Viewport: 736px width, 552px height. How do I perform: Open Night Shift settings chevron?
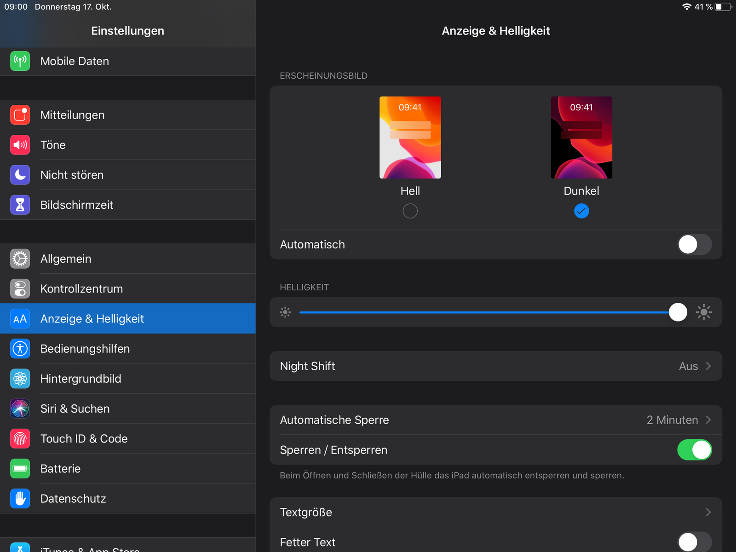pyautogui.click(x=708, y=366)
